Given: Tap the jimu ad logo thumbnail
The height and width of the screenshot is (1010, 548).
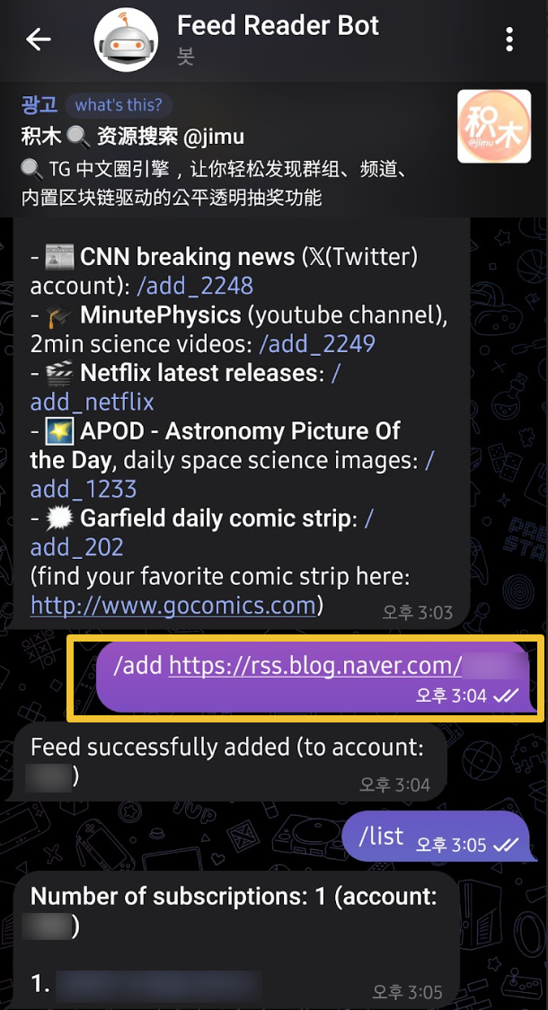Looking at the screenshot, I should coord(494,126).
